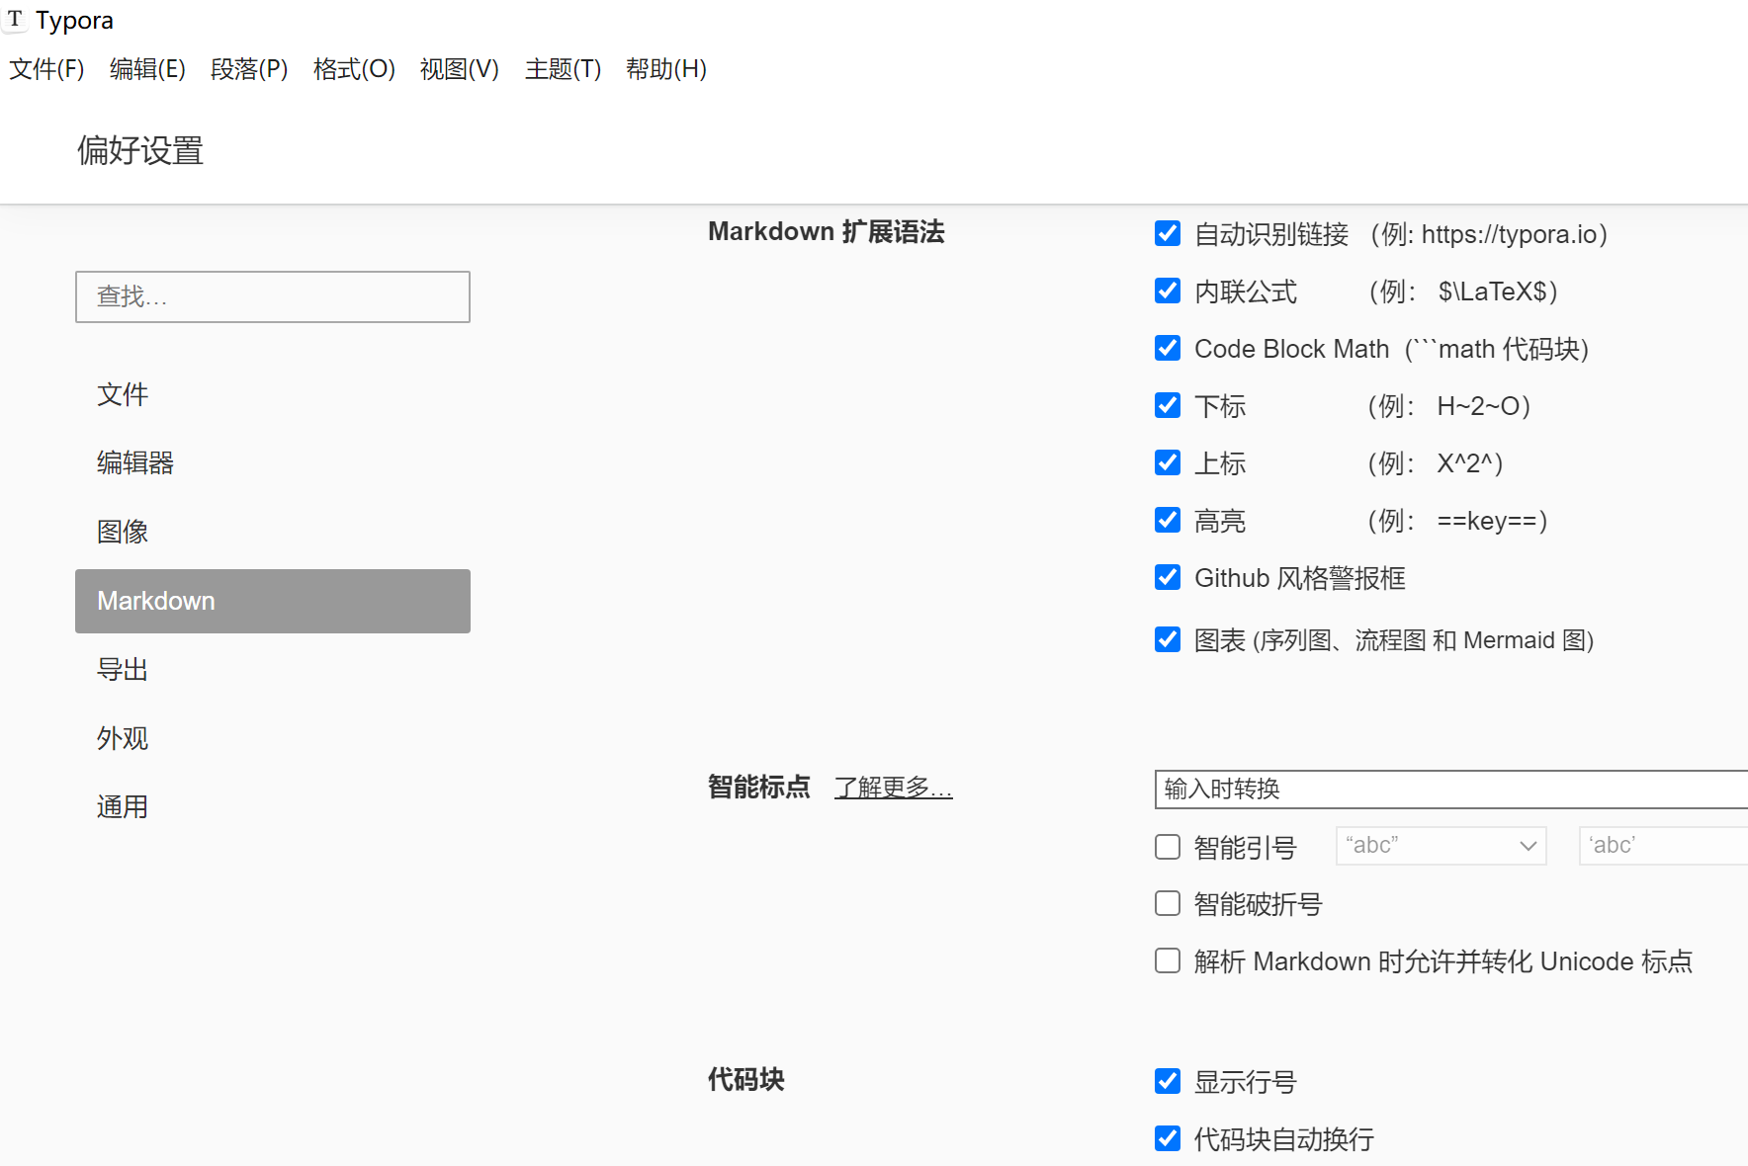The height and width of the screenshot is (1166, 1748).
Task: Click the Typora app icon in title bar
Action: 15,19
